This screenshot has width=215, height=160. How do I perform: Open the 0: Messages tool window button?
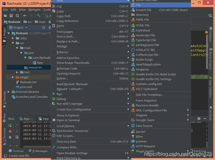[38, 151]
